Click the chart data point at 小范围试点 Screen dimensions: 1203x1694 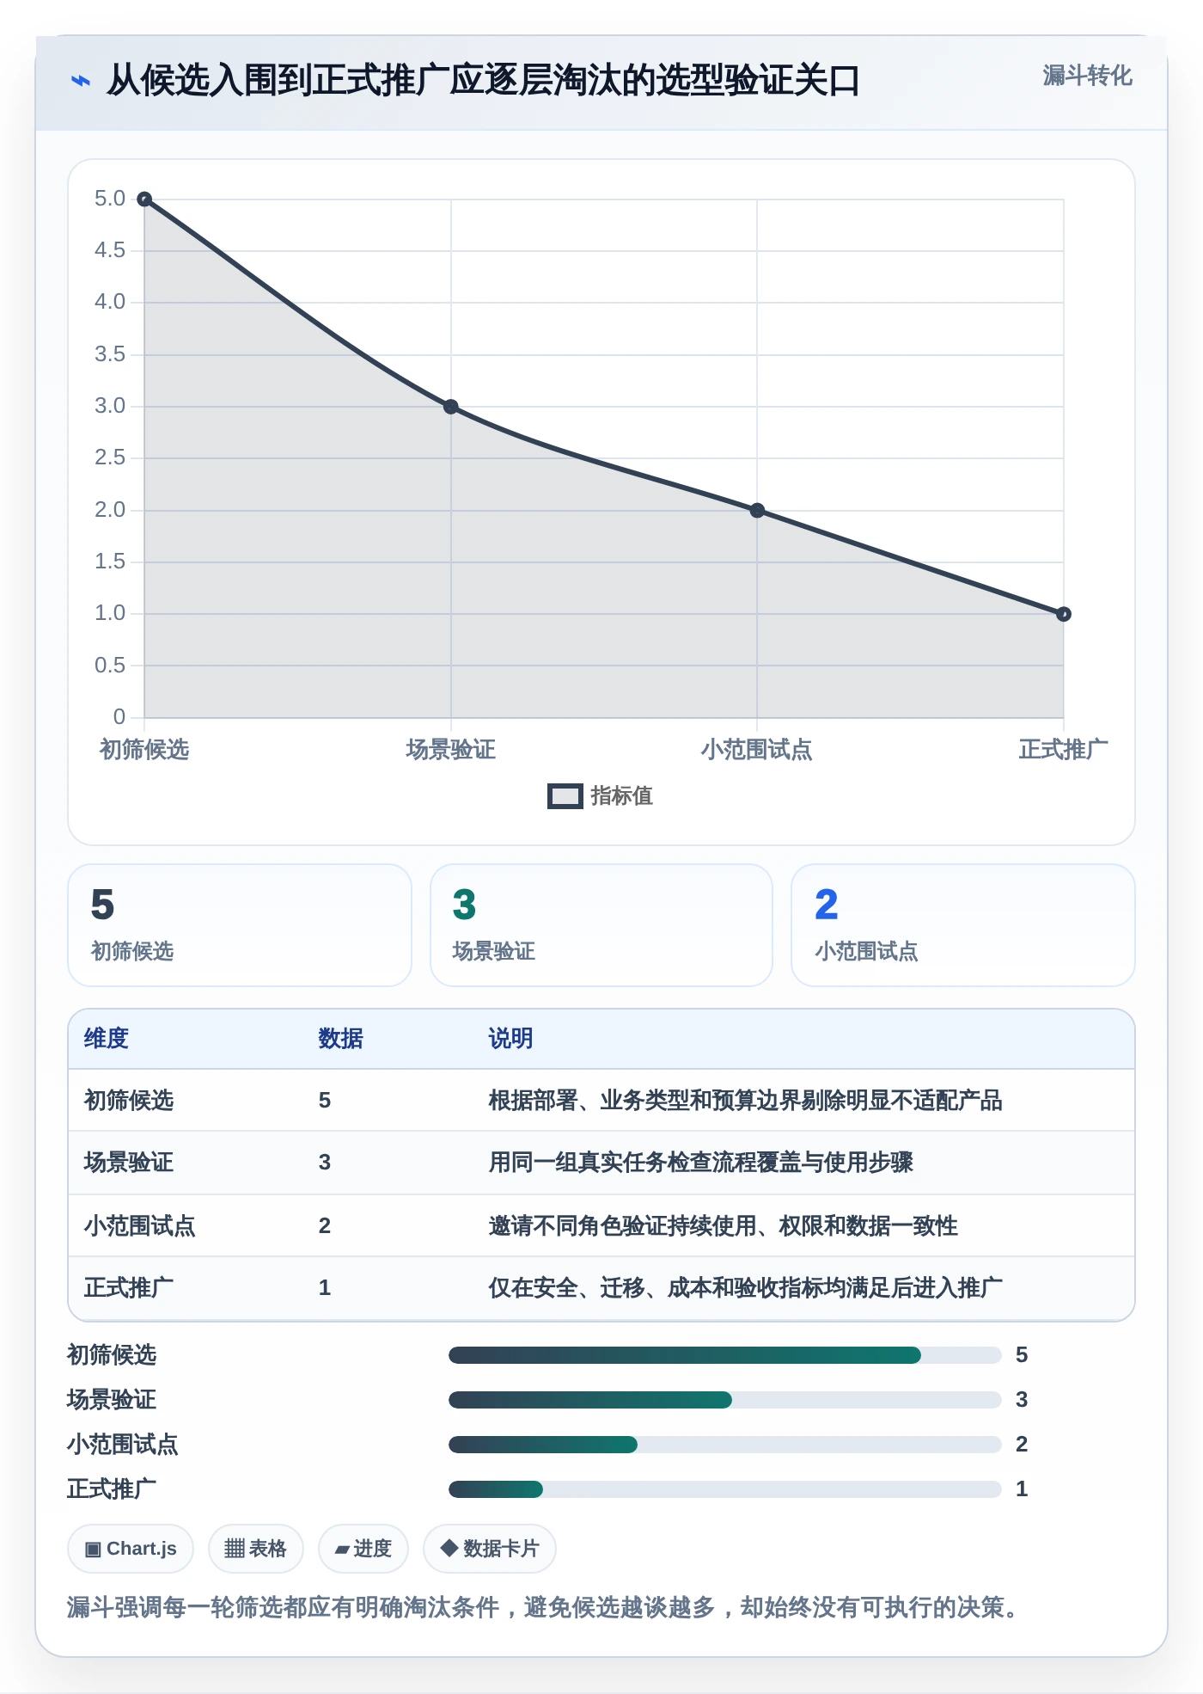pos(757,511)
